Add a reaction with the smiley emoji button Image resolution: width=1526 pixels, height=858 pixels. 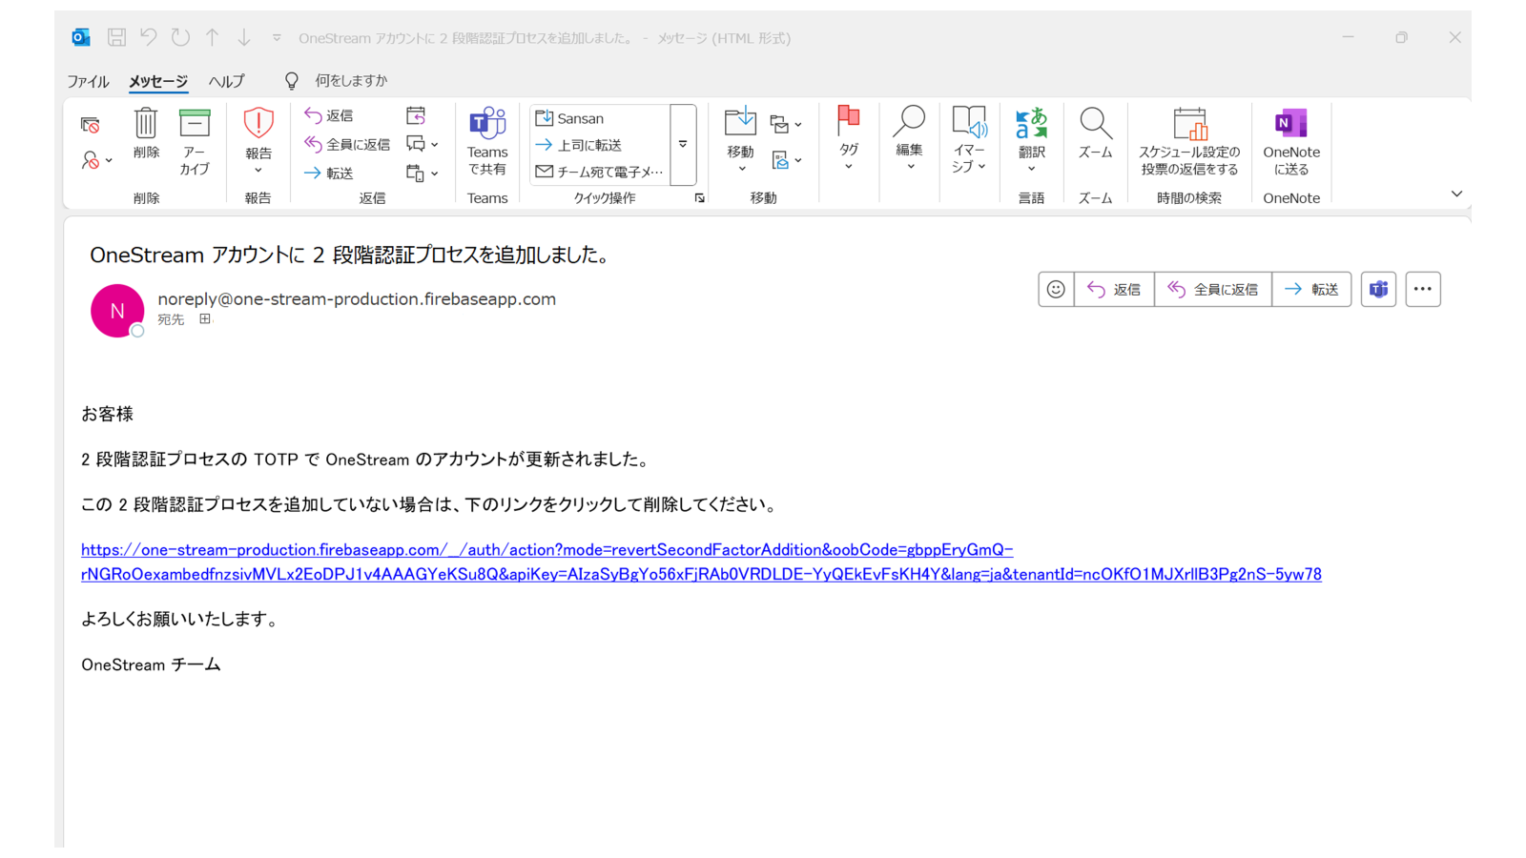[x=1056, y=289]
